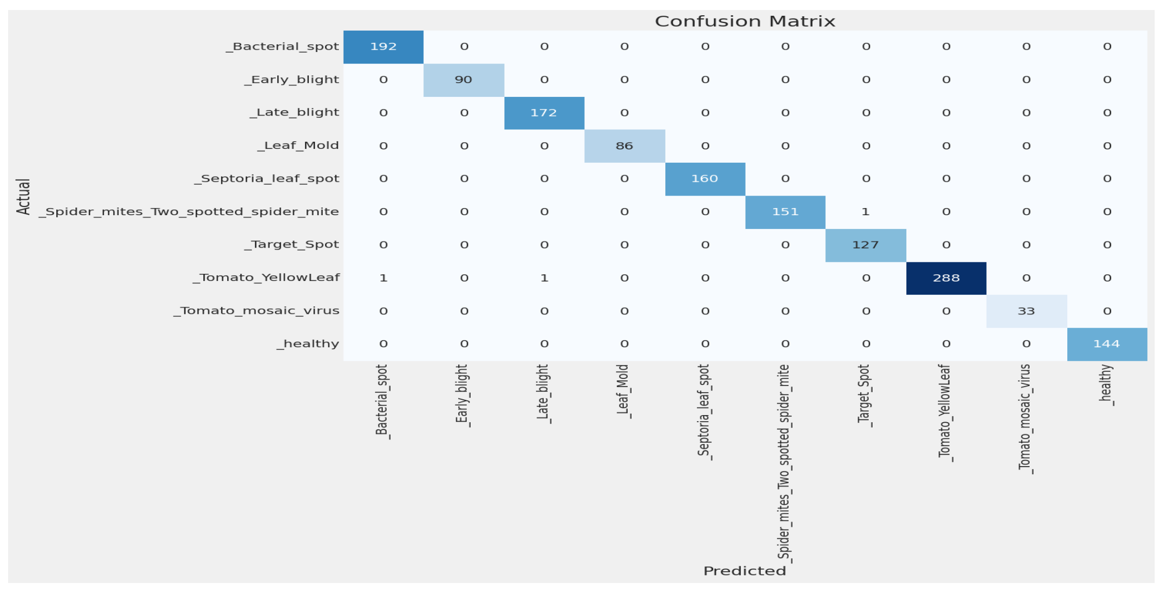Image resolution: width=1168 pixels, height=594 pixels.
Task: Click the Septoria_leaf_spot cell showing 160
Action: tap(705, 179)
